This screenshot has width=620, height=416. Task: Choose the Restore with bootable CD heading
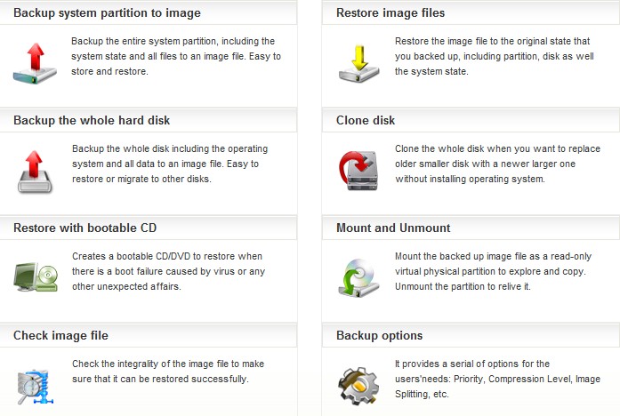[x=85, y=228]
